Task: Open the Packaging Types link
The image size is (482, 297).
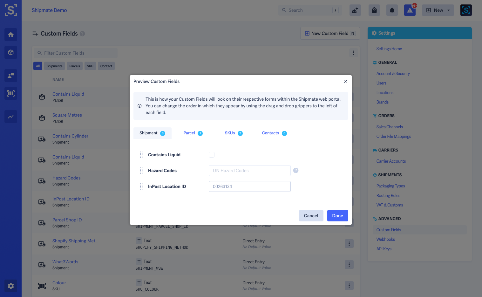Action: [390, 186]
